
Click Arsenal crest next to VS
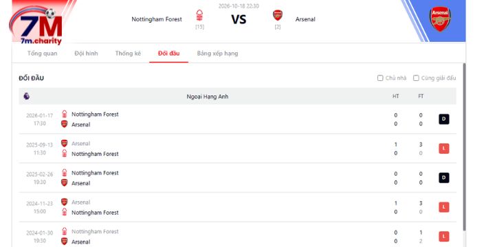[x=278, y=15]
